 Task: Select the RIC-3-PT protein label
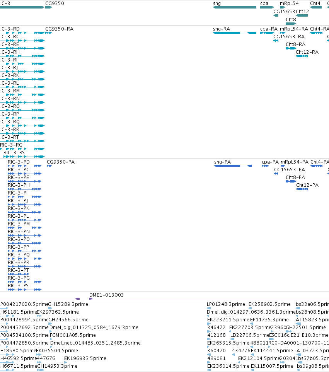coord(19,270)
